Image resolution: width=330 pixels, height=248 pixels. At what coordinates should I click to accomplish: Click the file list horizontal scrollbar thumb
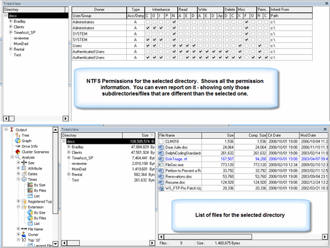click(x=208, y=237)
